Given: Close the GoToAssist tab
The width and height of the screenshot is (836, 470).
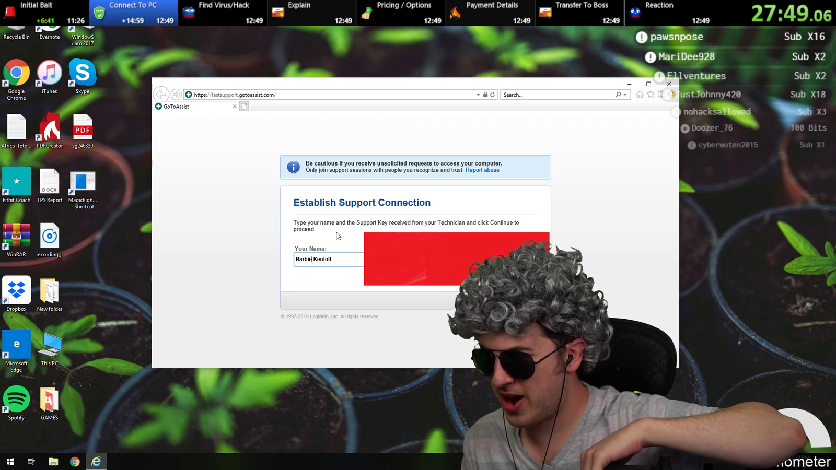Looking at the screenshot, I should pos(235,106).
